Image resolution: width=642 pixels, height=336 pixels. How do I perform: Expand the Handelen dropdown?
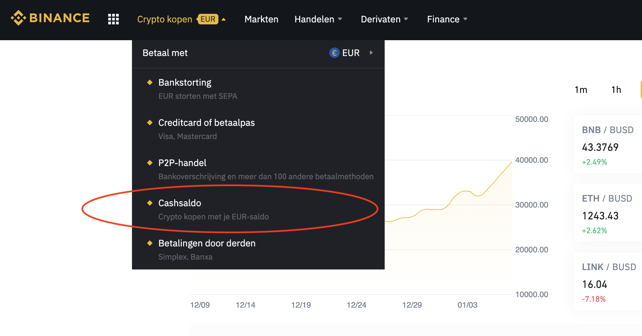click(340, 19)
